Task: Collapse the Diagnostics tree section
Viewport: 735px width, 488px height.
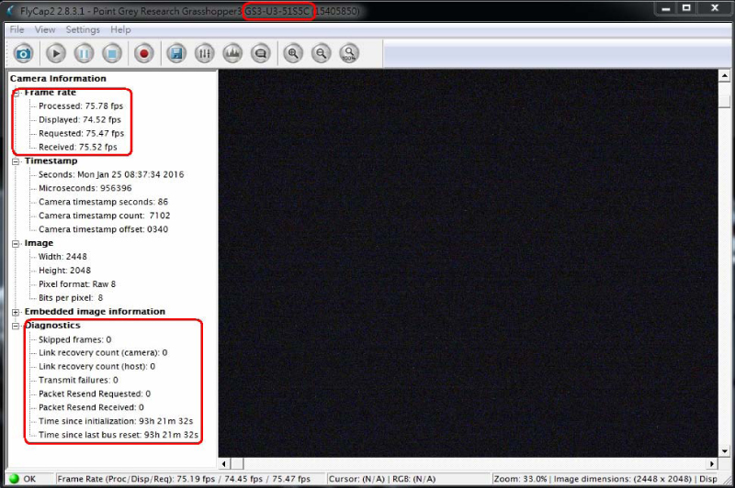Action: [x=16, y=326]
